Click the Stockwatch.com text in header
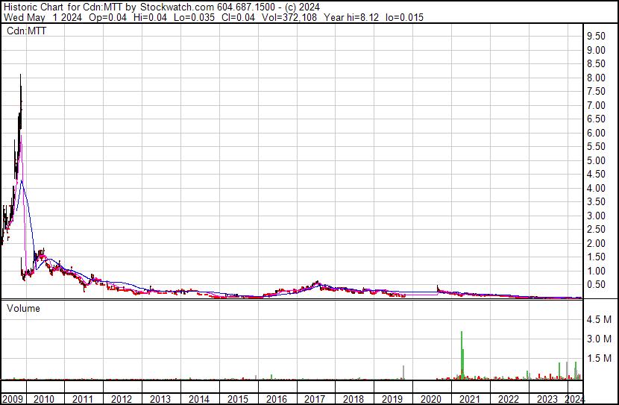 coord(171,6)
